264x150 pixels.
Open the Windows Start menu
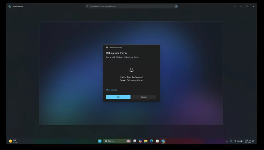coord(100,141)
